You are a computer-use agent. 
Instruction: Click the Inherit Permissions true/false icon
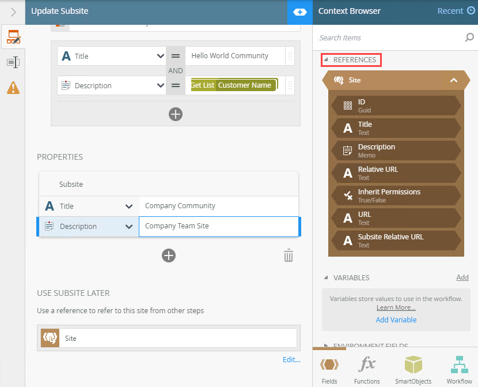point(347,196)
